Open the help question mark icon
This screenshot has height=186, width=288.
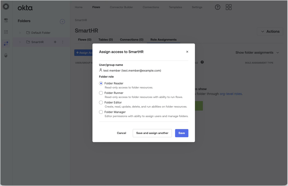pyautogui.click(x=217, y=7)
